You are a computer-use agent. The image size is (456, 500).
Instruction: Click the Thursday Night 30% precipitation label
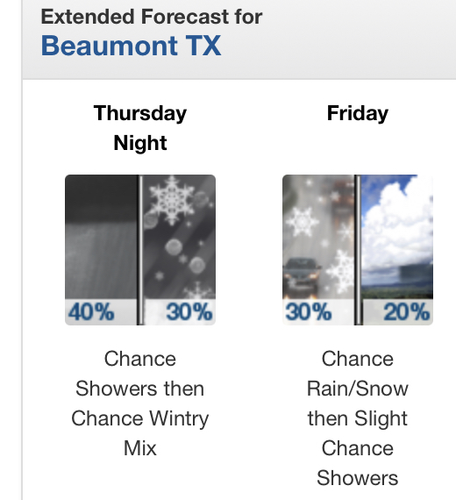pyautogui.click(x=189, y=312)
